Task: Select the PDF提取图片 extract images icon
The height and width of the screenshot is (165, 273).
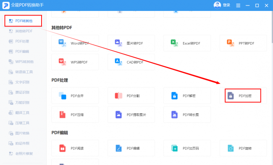Action: tap(118, 114)
